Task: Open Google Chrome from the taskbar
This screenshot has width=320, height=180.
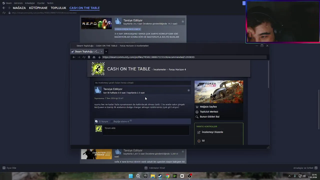Action: click(167, 176)
